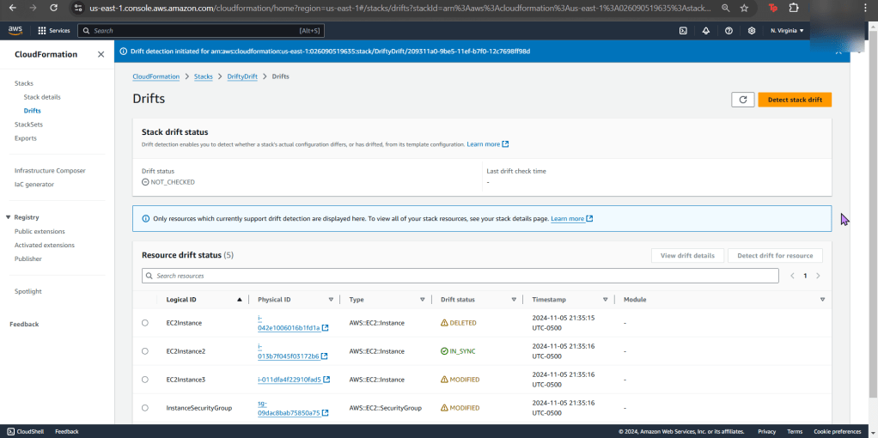Open the help question mark icon

tap(729, 30)
